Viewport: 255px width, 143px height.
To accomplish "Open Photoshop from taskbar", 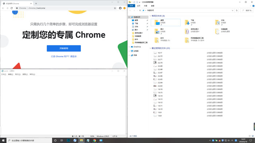I will coord(68,140).
